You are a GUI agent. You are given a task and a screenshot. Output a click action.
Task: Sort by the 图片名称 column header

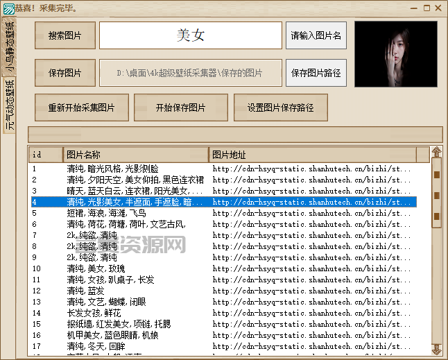tap(136, 155)
